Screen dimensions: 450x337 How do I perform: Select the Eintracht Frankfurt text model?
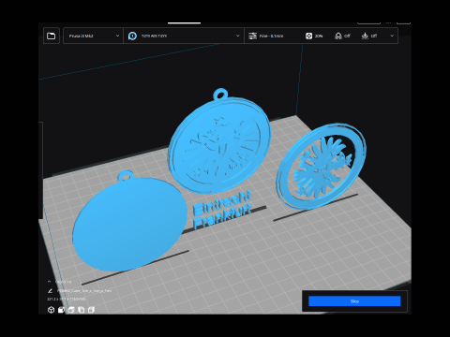(x=222, y=209)
